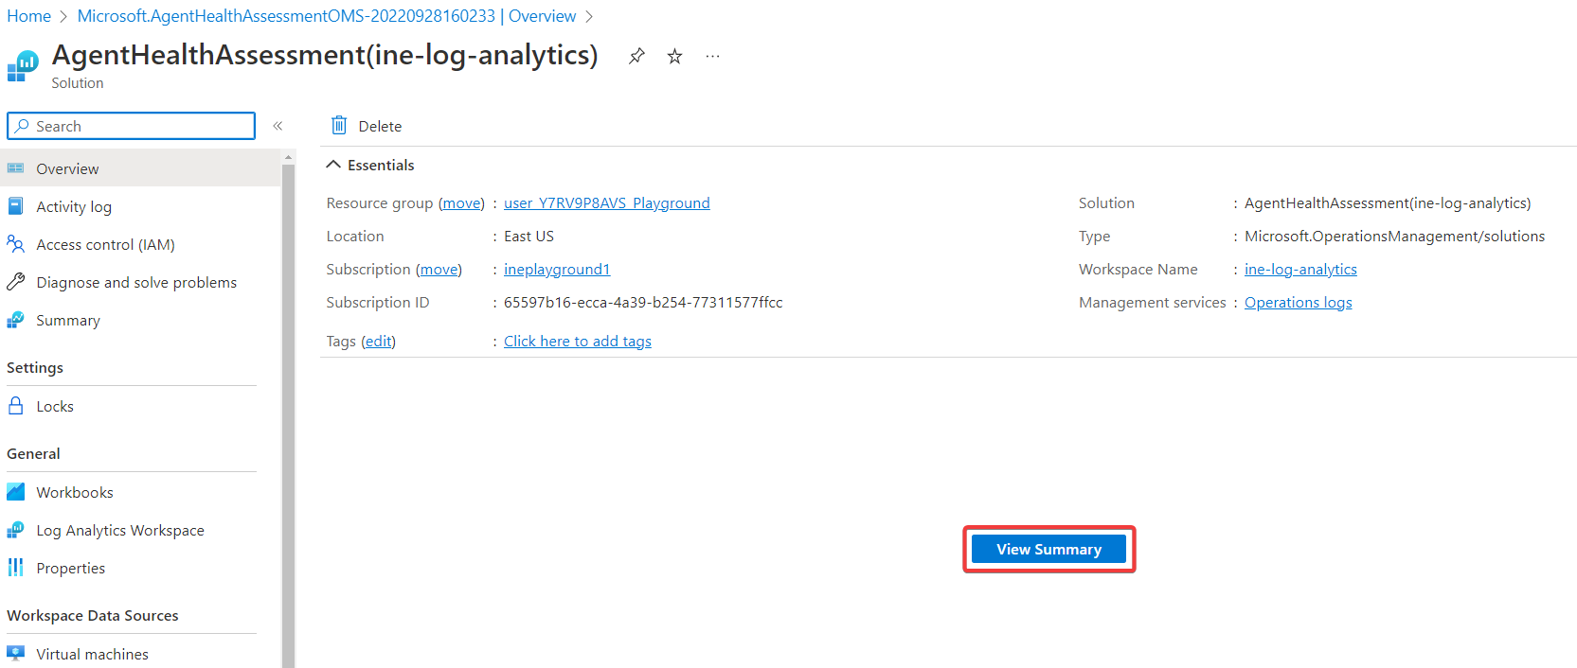Screen dimensions: 1577x668
Task: Click the Properties icon in sidebar
Action: point(15,568)
